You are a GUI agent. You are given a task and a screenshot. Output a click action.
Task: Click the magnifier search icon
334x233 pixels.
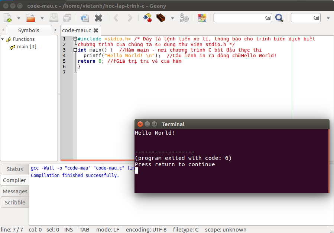point(279,18)
